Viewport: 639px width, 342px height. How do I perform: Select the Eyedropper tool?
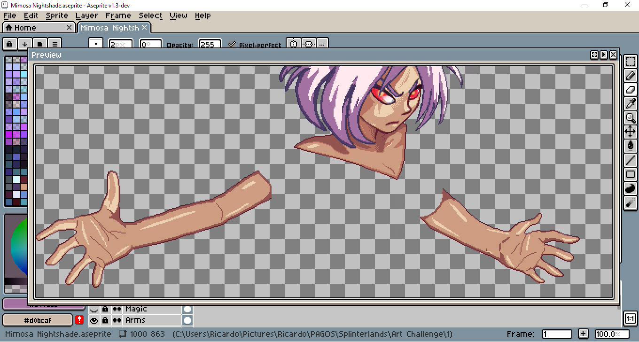pyautogui.click(x=630, y=104)
